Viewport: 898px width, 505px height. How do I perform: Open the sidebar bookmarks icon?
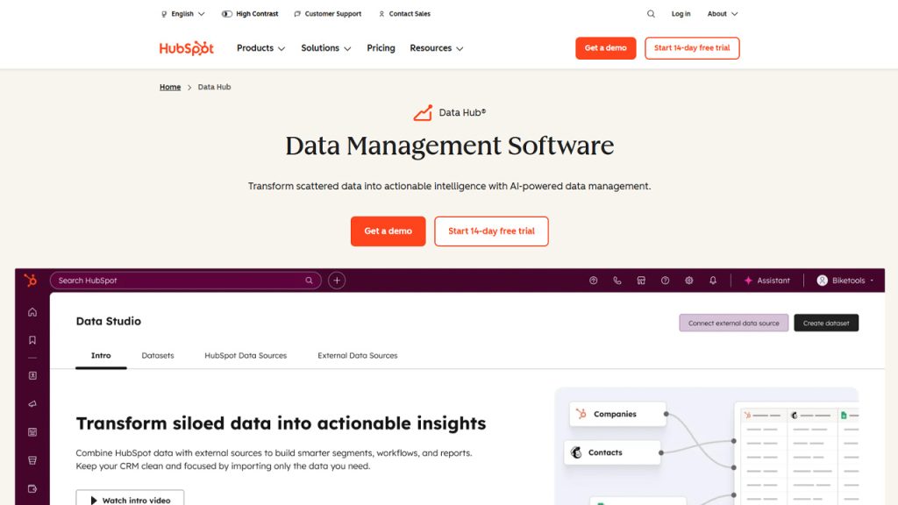pos(32,340)
